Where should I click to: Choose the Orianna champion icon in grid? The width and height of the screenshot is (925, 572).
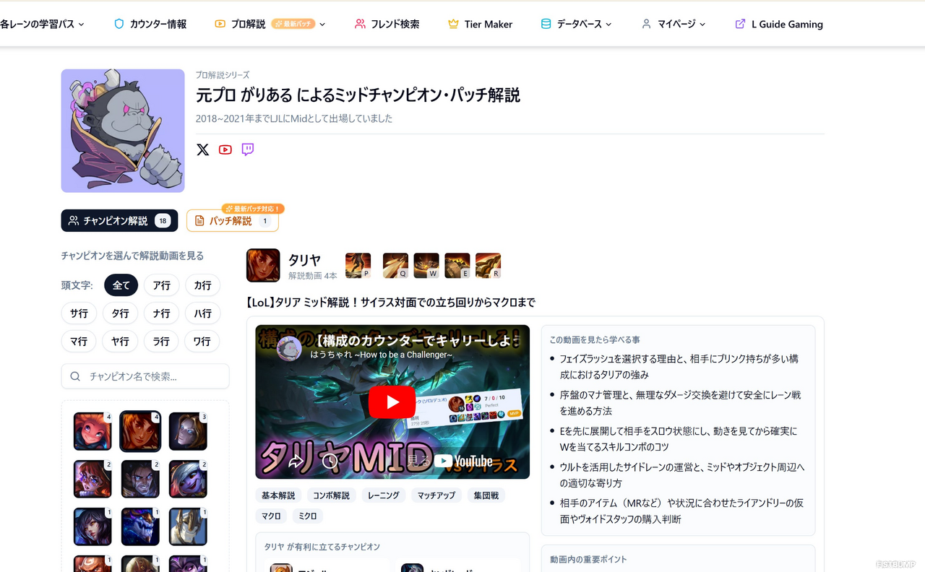[188, 431]
